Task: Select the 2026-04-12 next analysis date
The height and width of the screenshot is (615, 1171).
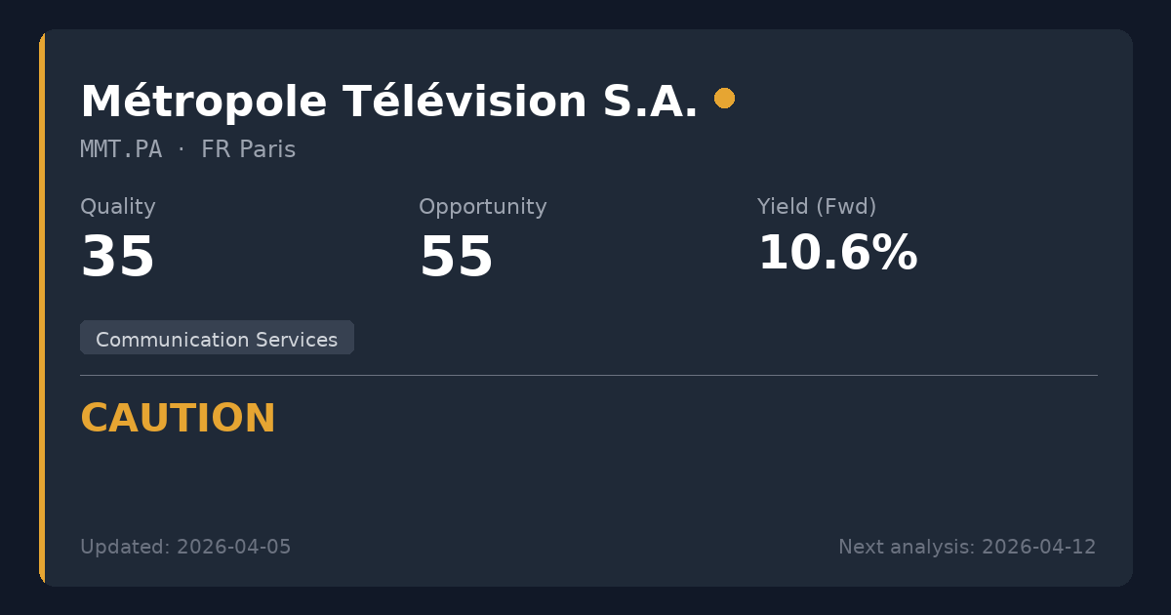Action: coord(1038,548)
